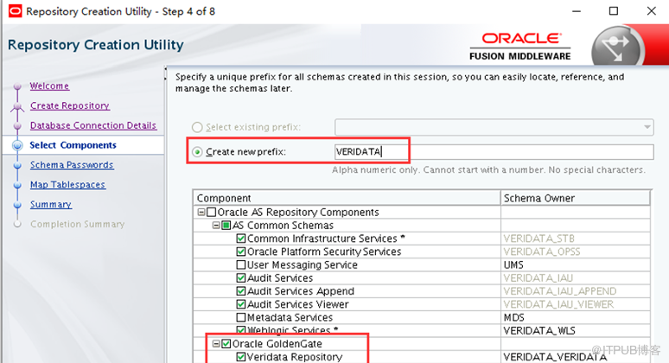Screen dimensions: 669x363
Task: Uncheck Audit Services Append
Action: click(241, 291)
